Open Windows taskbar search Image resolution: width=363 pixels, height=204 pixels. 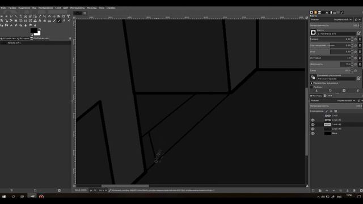[14, 197]
